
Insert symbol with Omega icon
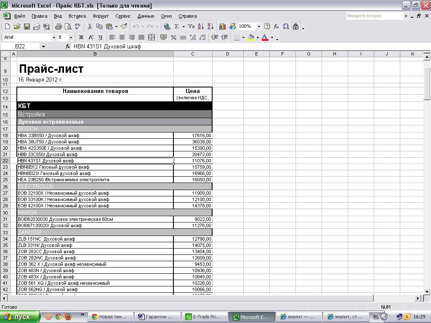pos(286,26)
